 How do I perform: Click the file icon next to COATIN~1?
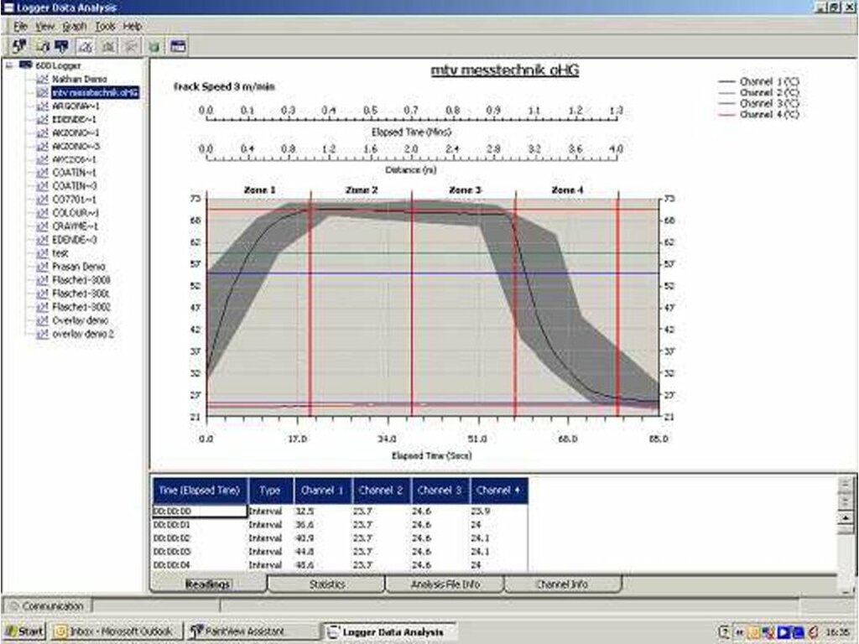[42, 173]
